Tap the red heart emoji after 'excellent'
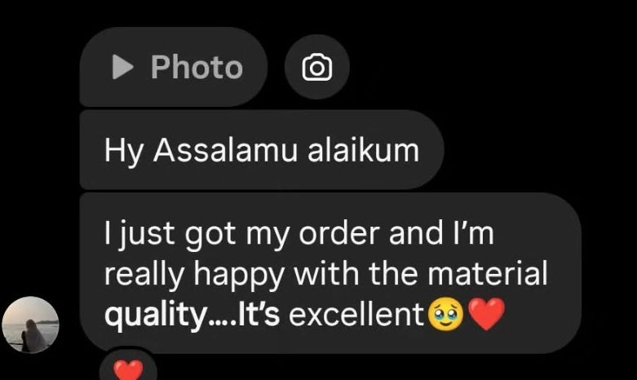The image size is (637, 380). click(487, 313)
